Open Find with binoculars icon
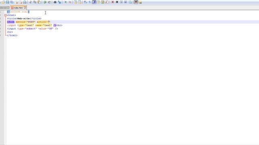The height and width of the screenshot is (145, 259). [x=55, y=2]
